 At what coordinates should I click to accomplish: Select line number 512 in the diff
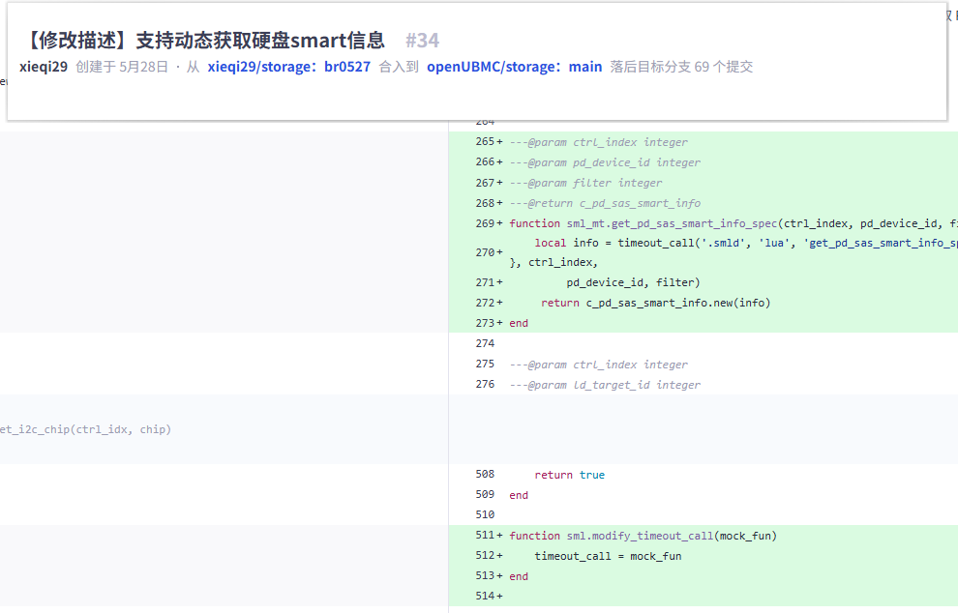(x=485, y=555)
